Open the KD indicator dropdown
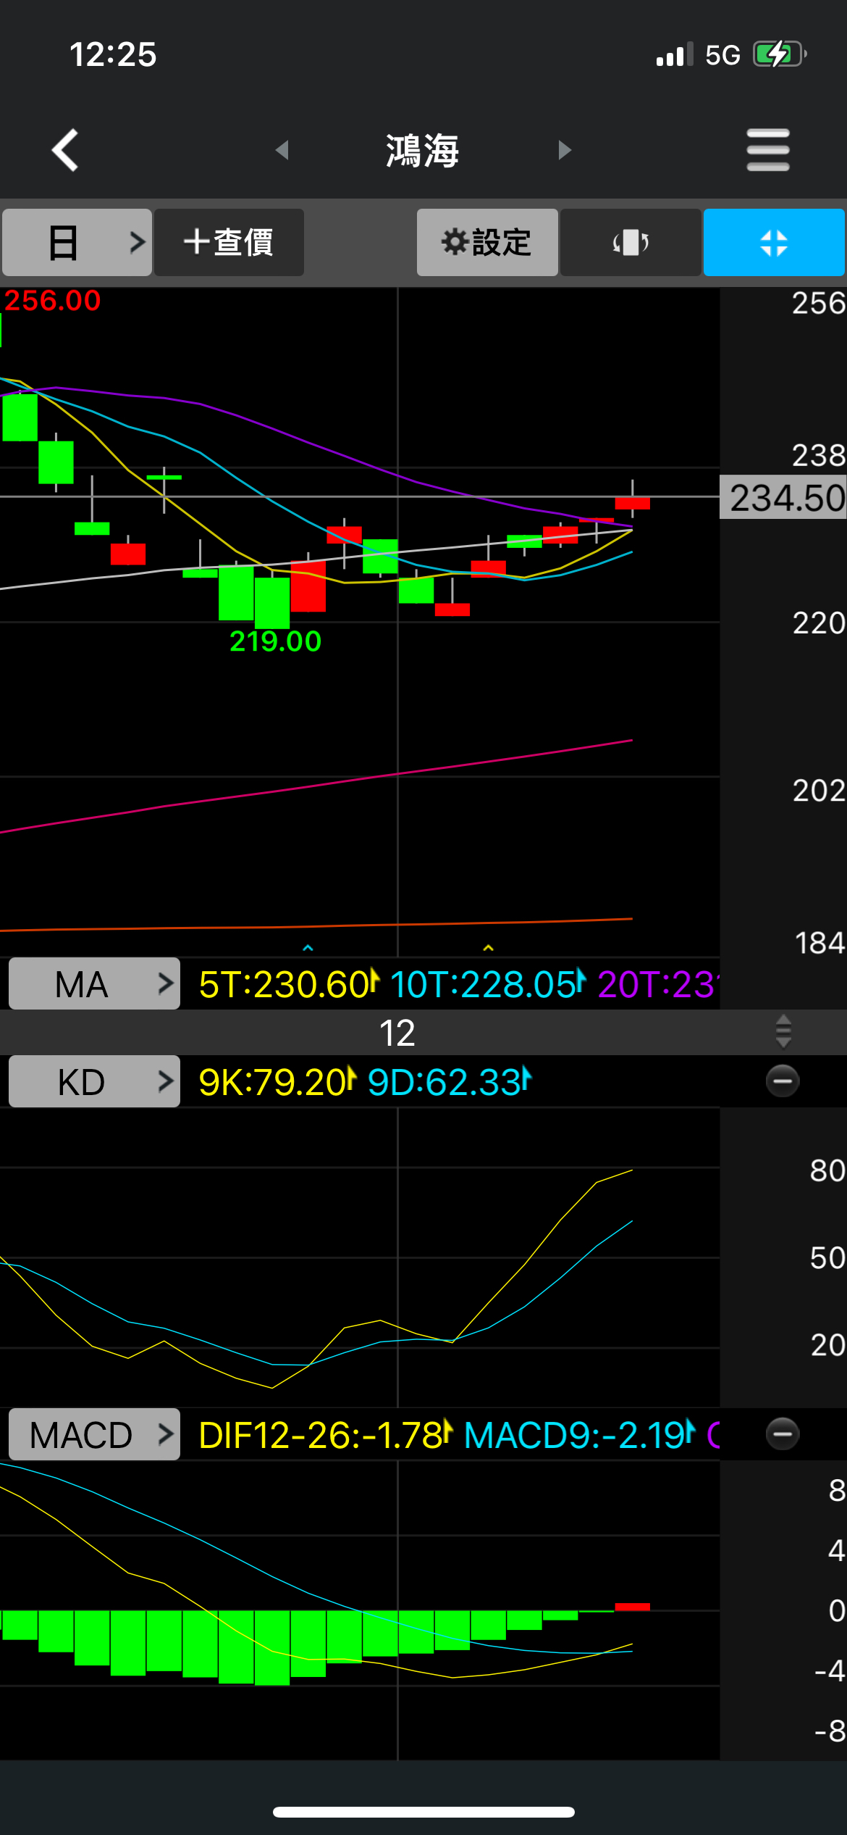The height and width of the screenshot is (1835, 847). click(94, 1081)
